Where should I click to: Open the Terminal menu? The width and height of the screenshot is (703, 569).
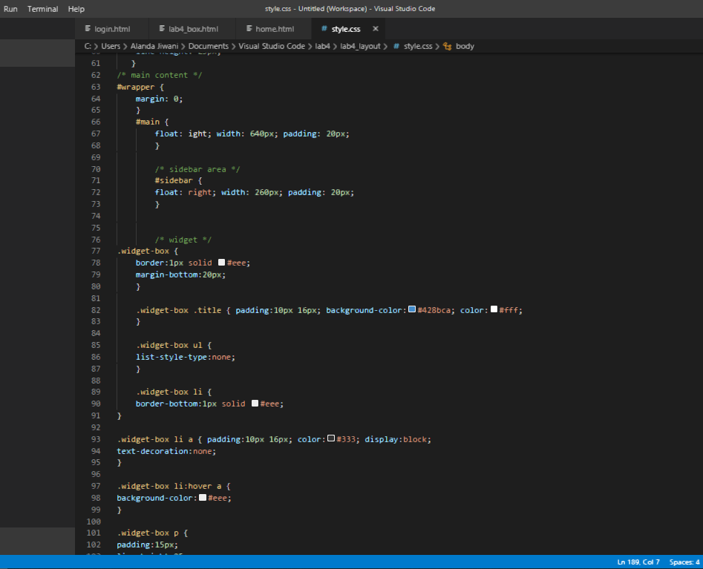42,9
